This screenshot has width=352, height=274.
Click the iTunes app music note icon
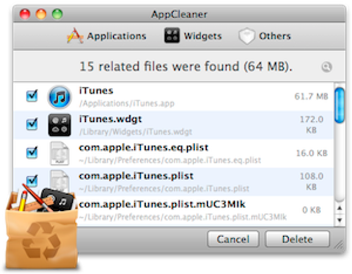pyautogui.click(x=59, y=97)
